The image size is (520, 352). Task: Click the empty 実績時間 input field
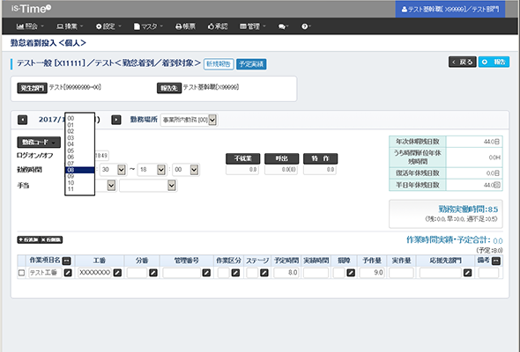pyautogui.click(x=316, y=273)
